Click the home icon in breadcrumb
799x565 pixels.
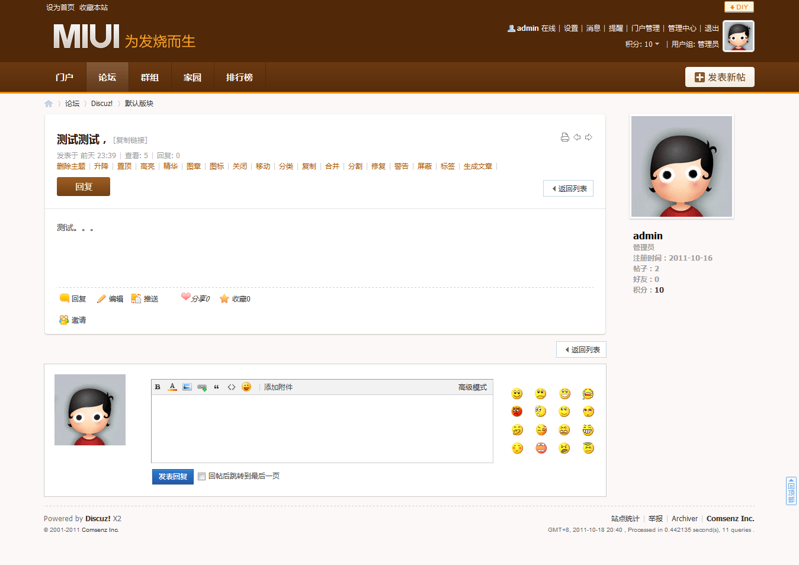pyautogui.click(x=49, y=104)
